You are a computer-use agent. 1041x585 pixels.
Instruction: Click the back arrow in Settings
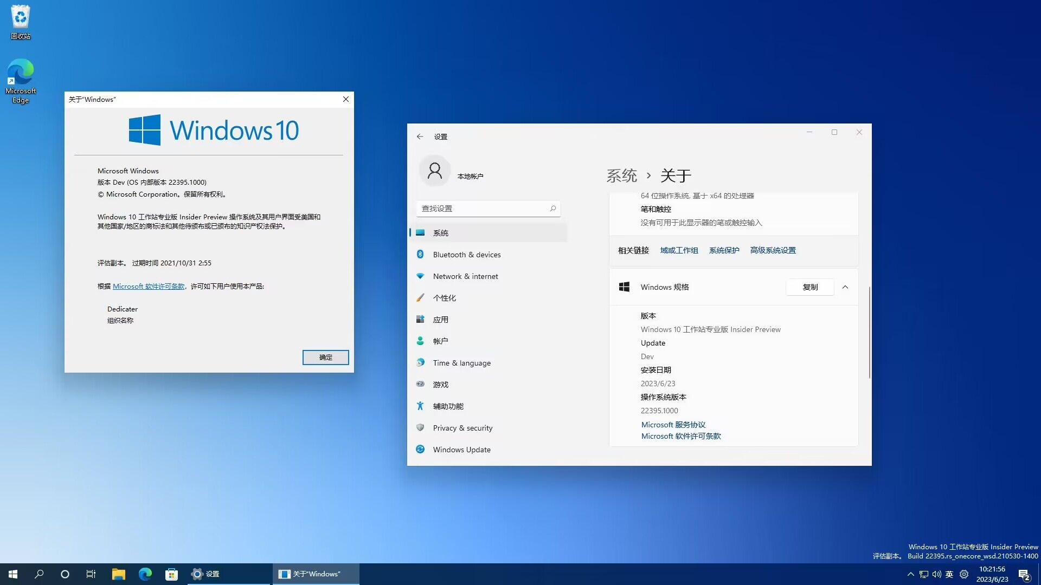[420, 136]
